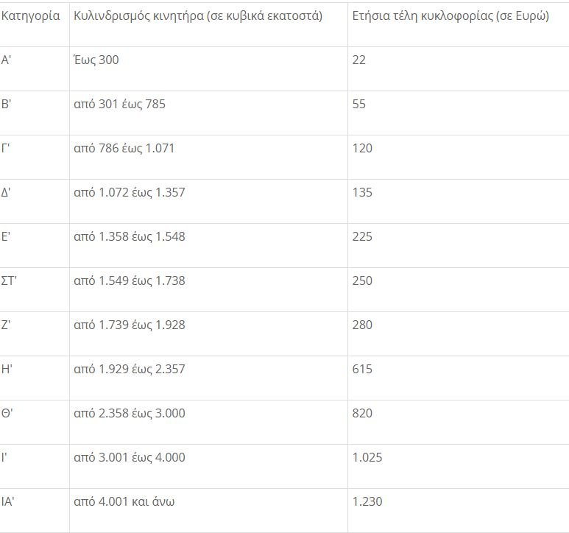
Task: Click the category cell 'ΣΤ''
Action: [12, 280]
